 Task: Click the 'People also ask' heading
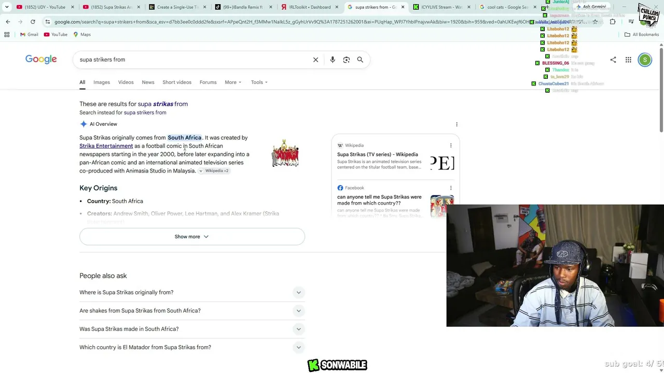[103, 276]
